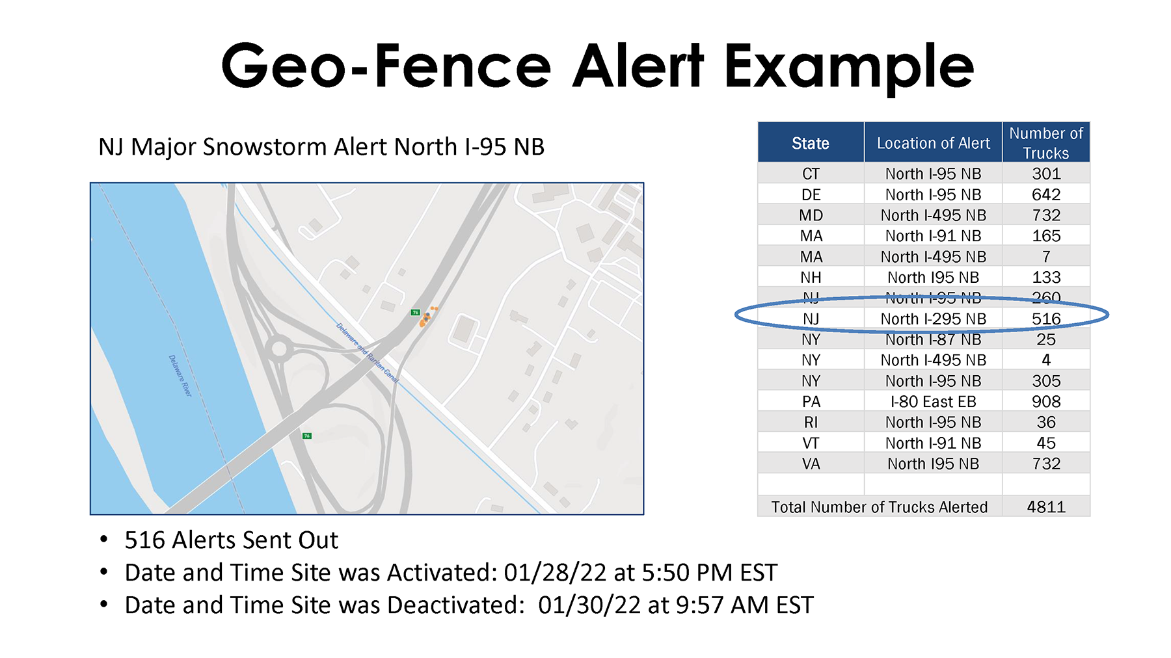Select the orange truck dot cluster on map
Screen dimensions: 1171x658
pyautogui.click(x=428, y=316)
